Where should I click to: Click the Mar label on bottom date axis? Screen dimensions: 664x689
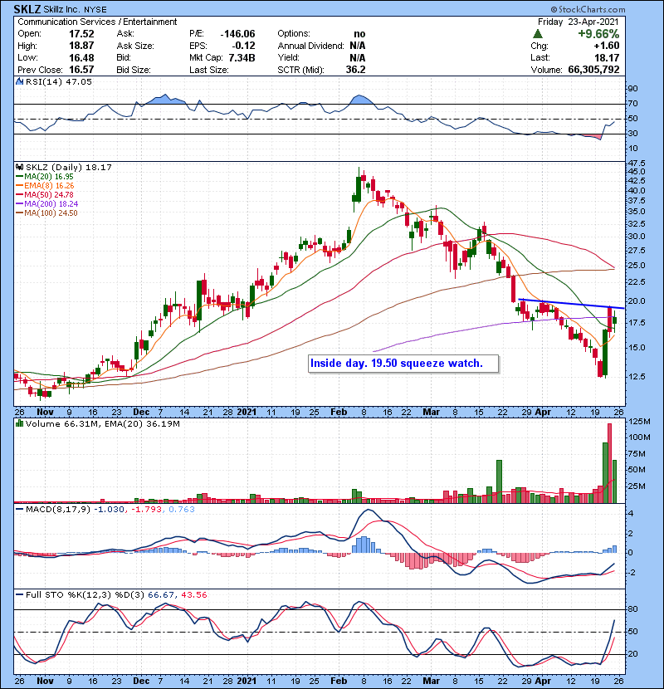pyautogui.click(x=431, y=681)
